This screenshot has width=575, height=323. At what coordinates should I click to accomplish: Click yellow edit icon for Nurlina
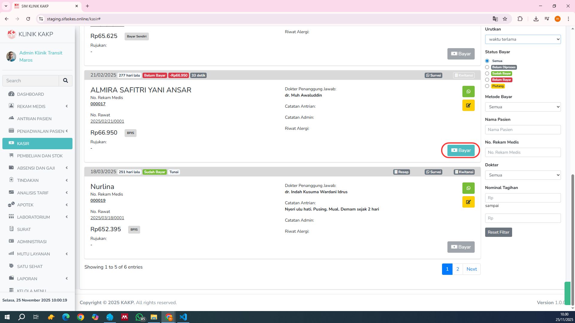(x=468, y=202)
